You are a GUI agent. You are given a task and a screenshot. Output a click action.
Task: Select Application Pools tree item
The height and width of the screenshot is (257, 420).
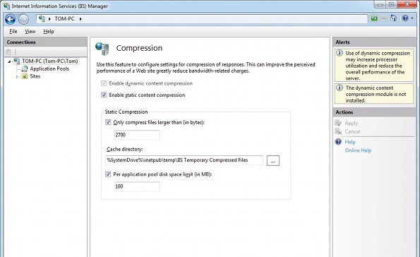click(49, 68)
